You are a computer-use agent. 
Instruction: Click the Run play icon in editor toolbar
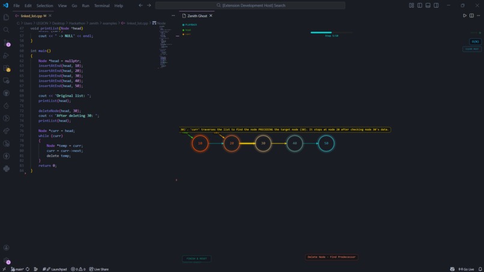pyautogui.click(x=465, y=16)
